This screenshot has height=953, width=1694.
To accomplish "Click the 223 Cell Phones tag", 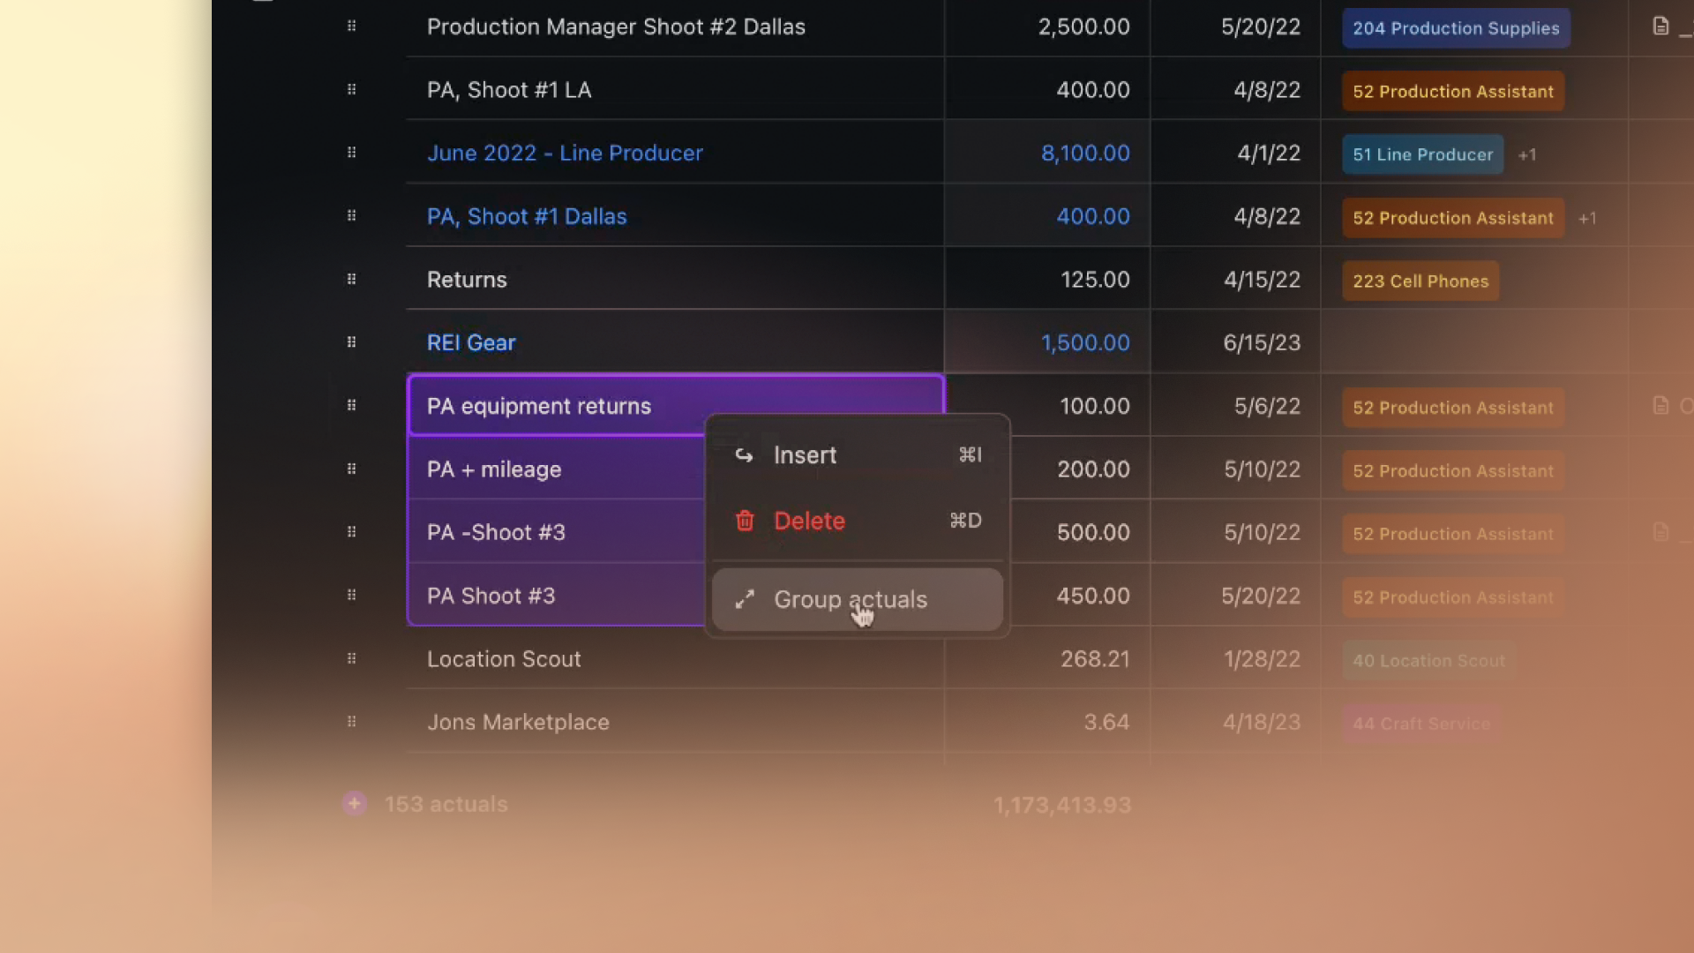I will pyautogui.click(x=1420, y=281).
